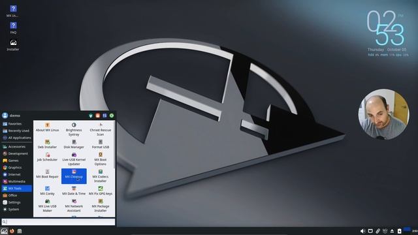Click the battery power tray icon
418x235 pixels.
click(399, 231)
